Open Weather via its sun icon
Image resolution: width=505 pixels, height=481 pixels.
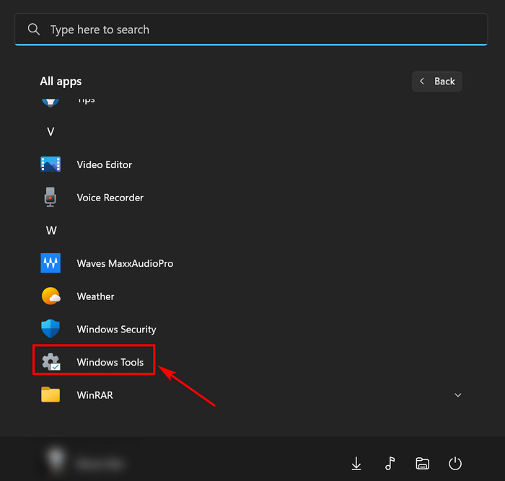tap(51, 296)
